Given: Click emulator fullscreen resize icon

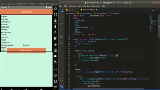Looking at the screenshot, I should 55,14.
